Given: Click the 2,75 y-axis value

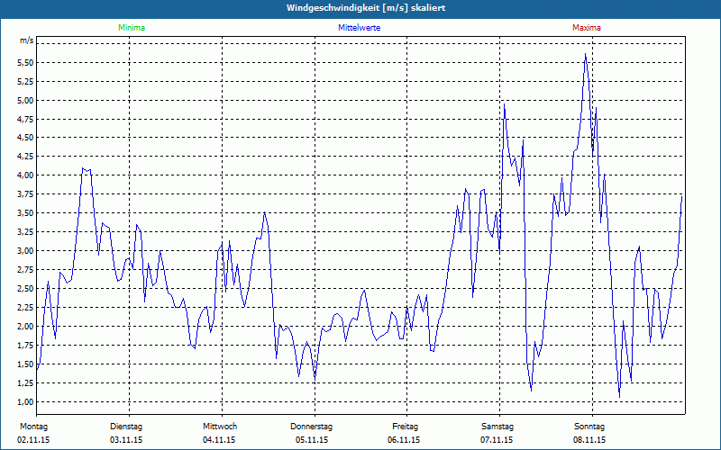Looking at the screenshot, I should 26,269.
